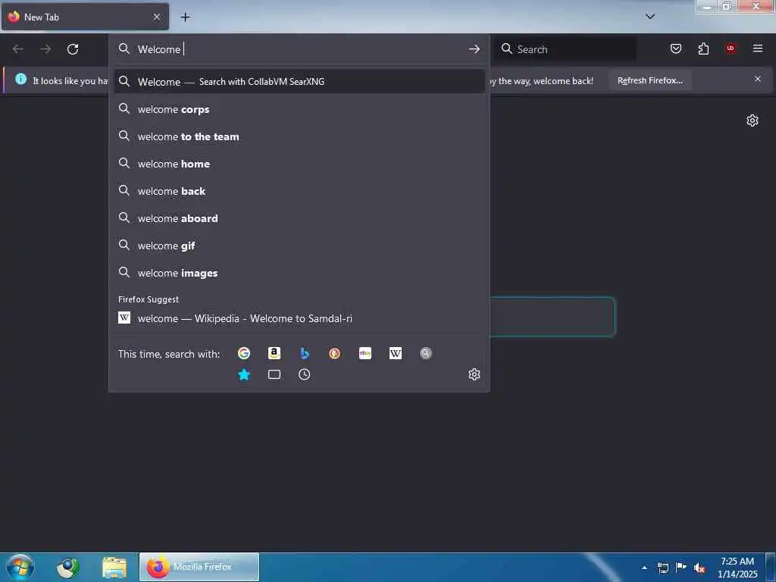The image size is (776, 582).
Task: Search this time with Wikipedia icon
Action: pos(396,353)
